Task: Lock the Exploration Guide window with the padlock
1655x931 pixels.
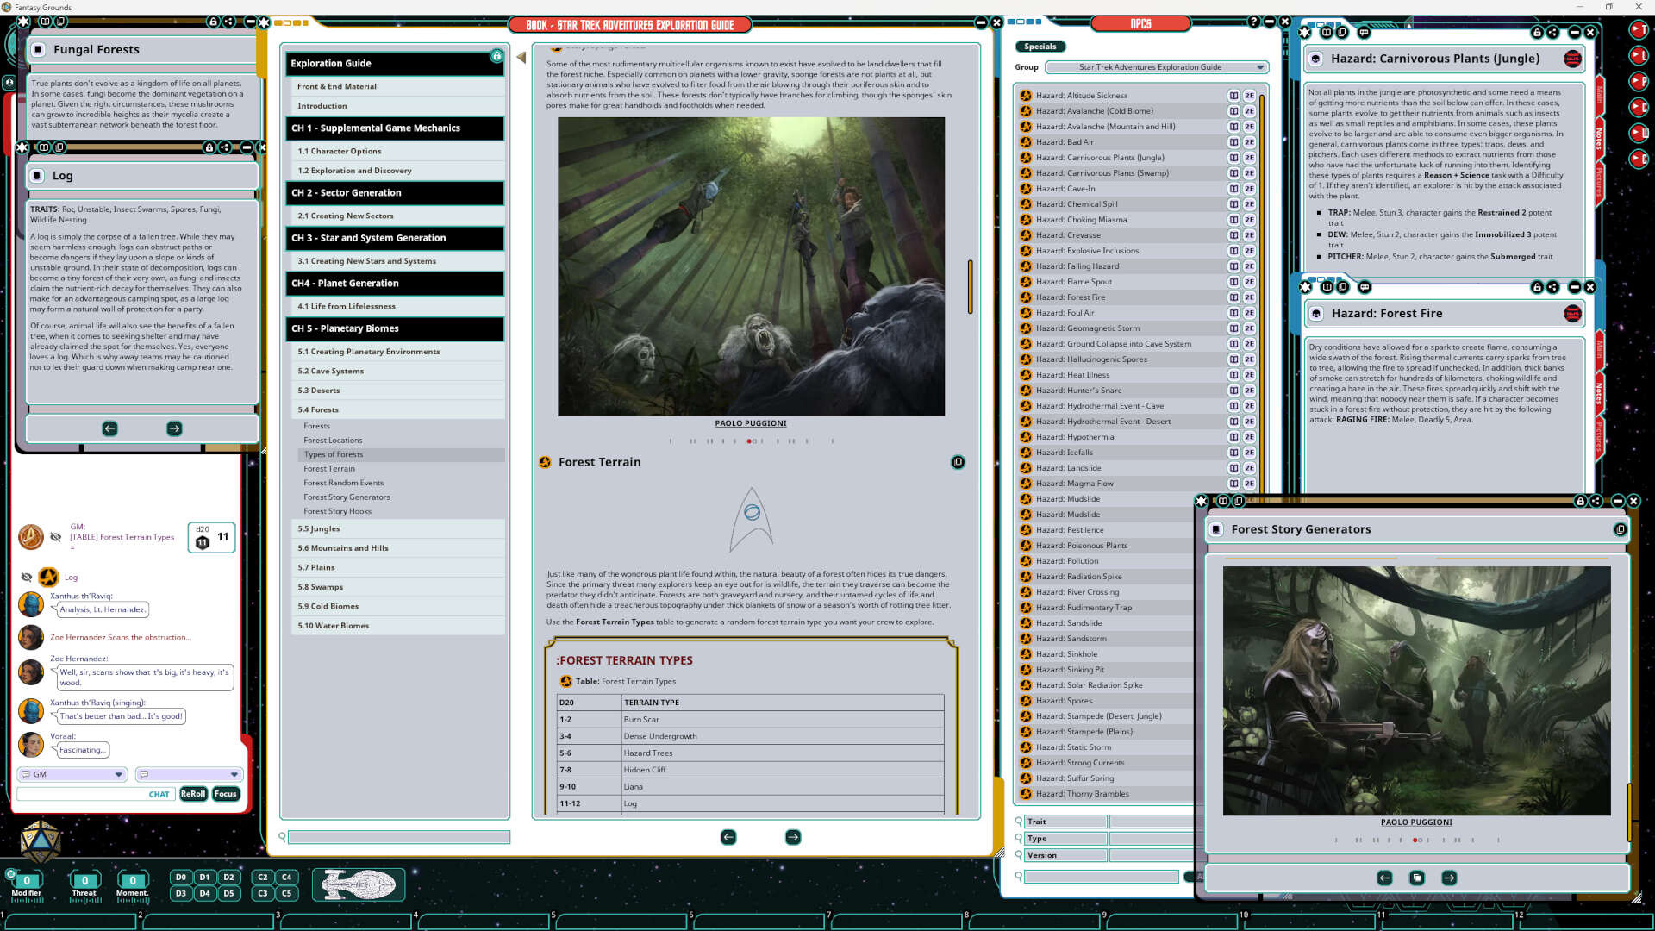Action: [496, 56]
